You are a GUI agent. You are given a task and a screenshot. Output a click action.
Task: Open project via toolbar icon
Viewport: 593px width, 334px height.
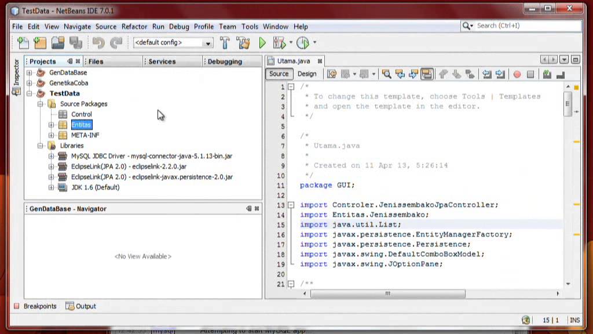[58, 43]
